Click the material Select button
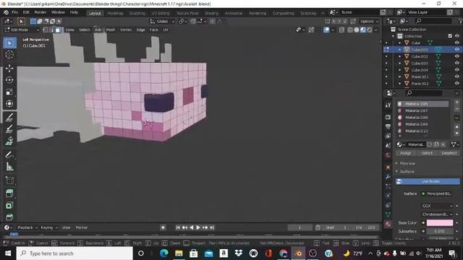The height and width of the screenshot is (260, 463). (x=427, y=153)
